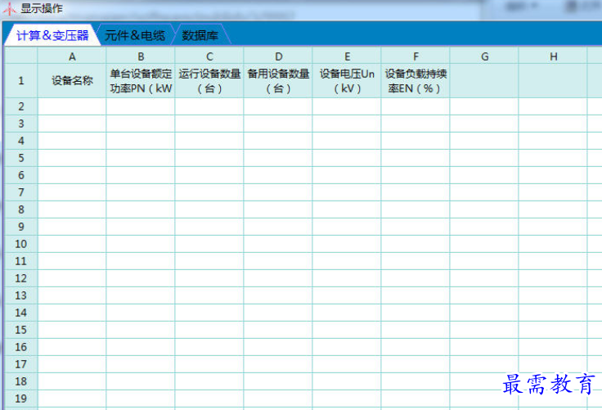Select row 5 header
This screenshot has width=602, height=410.
coord(21,158)
